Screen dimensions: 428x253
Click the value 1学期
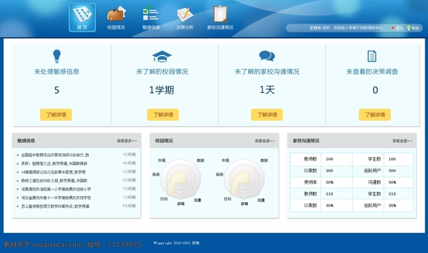(x=162, y=90)
